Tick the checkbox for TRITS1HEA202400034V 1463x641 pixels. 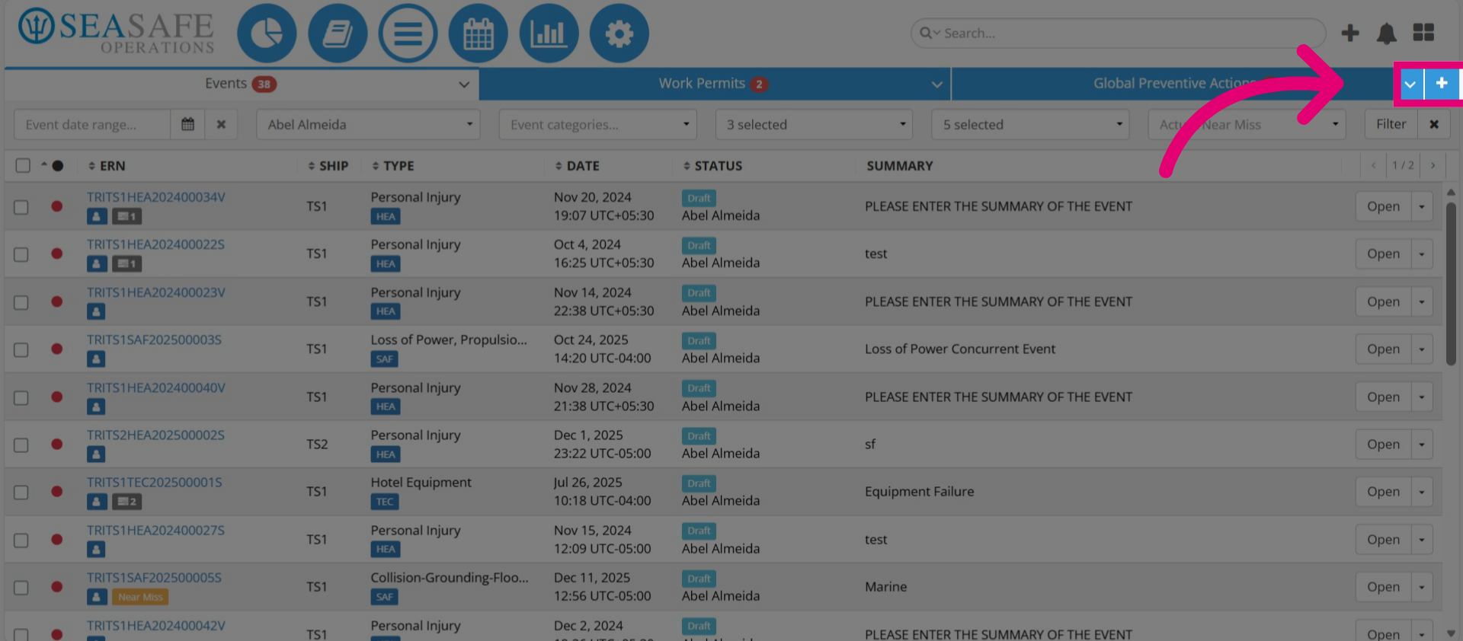click(21, 207)
